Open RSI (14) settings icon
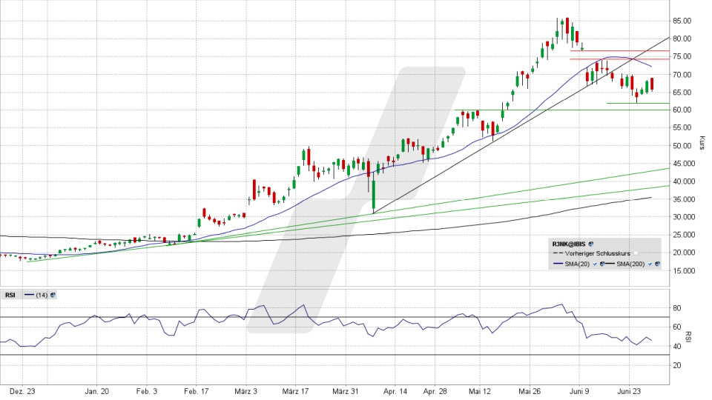Screen dimensions: 712x400 click(53, 296)
